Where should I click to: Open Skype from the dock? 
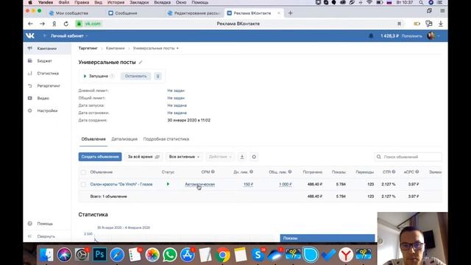[258, 255]
